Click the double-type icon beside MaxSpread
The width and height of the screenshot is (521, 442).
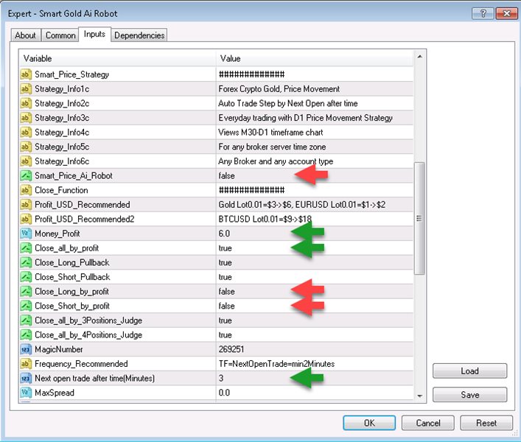(x=26, y=393)
